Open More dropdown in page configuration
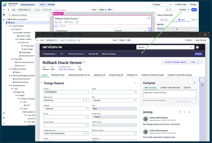 (x=194, y=20)
